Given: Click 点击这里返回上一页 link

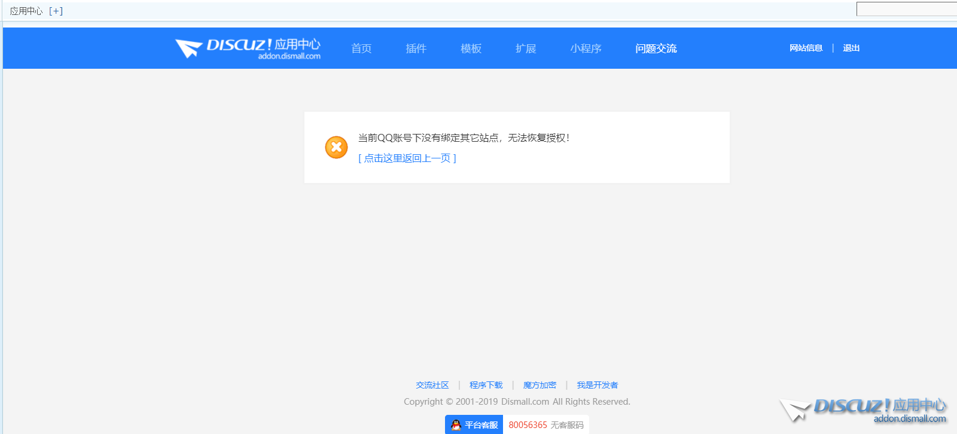Looking at the screenshot, I should [x=407, y=158].
